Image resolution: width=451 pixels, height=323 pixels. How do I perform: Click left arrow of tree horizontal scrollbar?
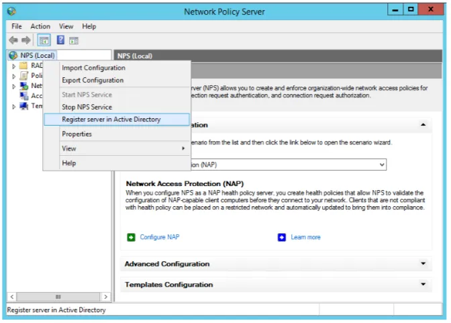[x=12, y=297]
